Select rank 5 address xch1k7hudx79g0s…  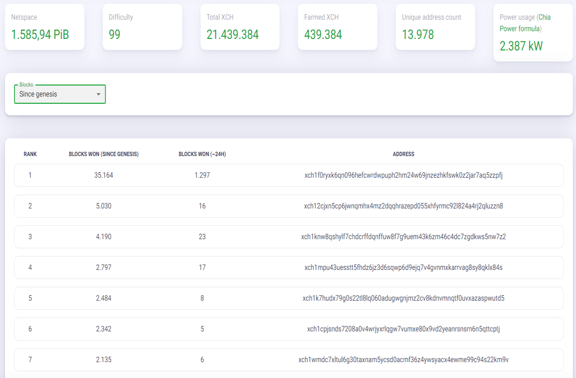pyautogui.click(x=404, y=298)
